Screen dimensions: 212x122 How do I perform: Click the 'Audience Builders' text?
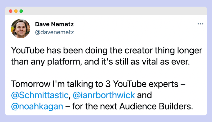tap(156, 106)
